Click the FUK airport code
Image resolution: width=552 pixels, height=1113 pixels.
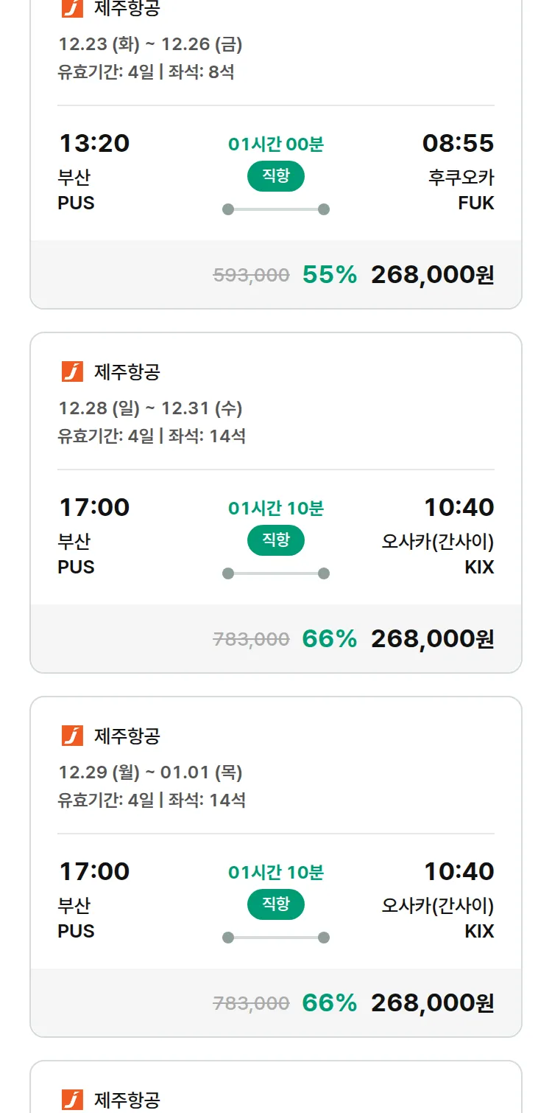[x=476, y=203]
